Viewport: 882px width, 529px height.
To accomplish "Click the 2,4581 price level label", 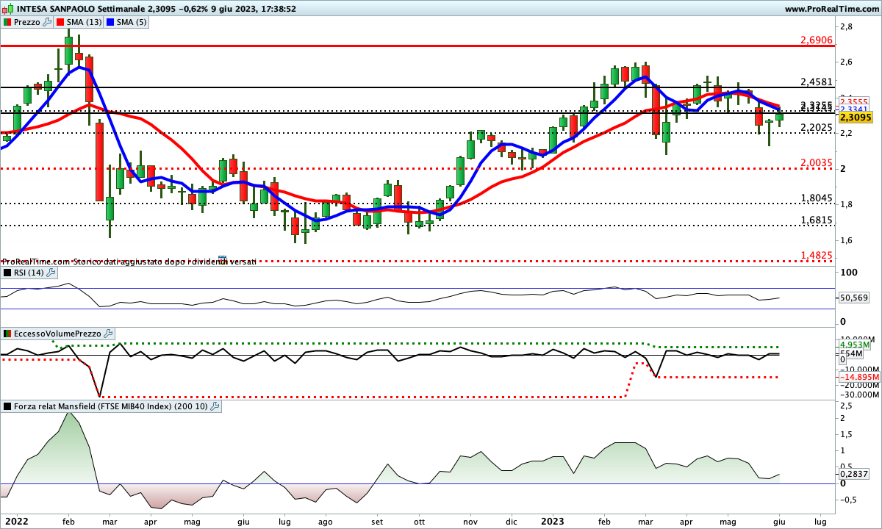I will coord(815,82).
